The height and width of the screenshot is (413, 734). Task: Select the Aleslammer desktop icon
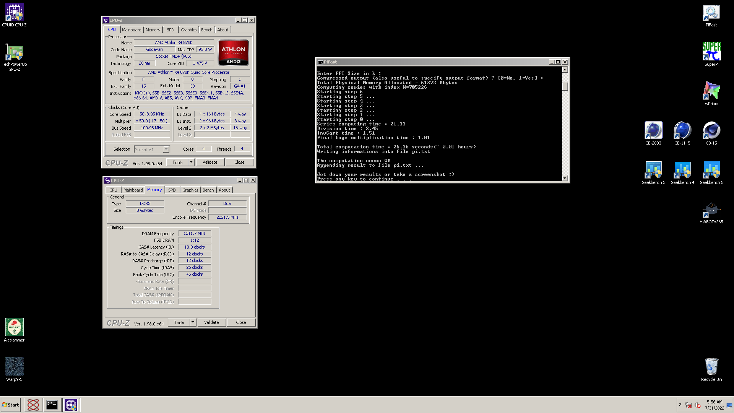pyautogui.click(x=14, y=330)
